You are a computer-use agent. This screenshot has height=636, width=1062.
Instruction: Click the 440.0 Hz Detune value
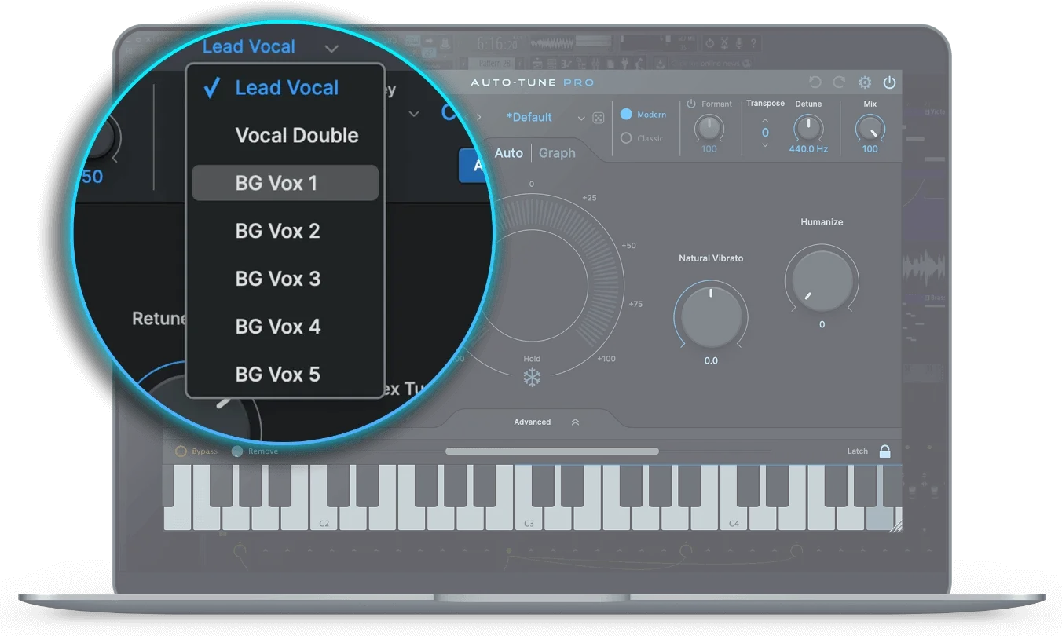808,149
